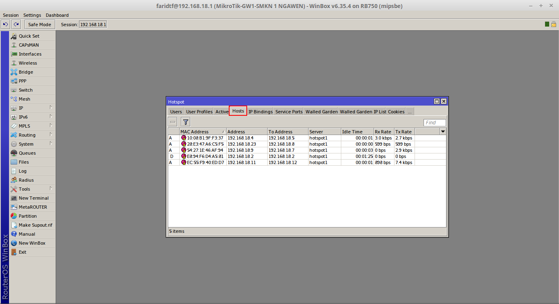Show more tabs with the '...' button
This screenshot has height=304, width=559.
[x=410, y=112]
